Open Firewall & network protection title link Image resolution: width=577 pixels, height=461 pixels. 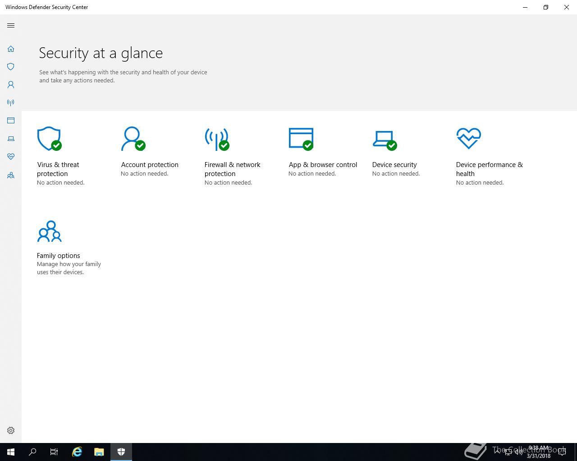coord(232,169)
